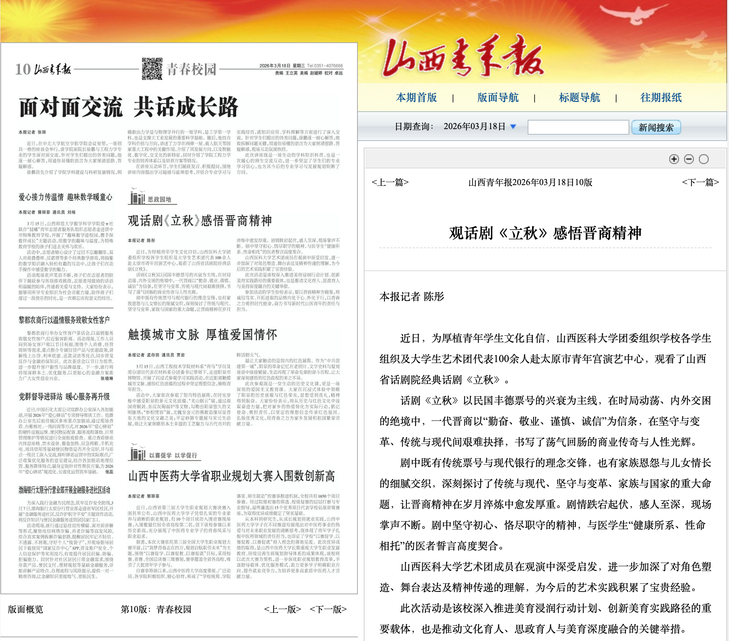The width and height of the screenshot is (729, 641).
Task: Open the 本期首版 navigation tab
Action: (416, 98)
